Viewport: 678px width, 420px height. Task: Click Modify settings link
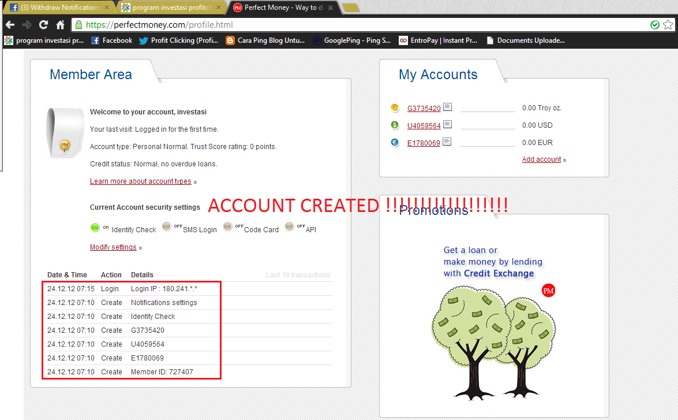coord(113,247)
